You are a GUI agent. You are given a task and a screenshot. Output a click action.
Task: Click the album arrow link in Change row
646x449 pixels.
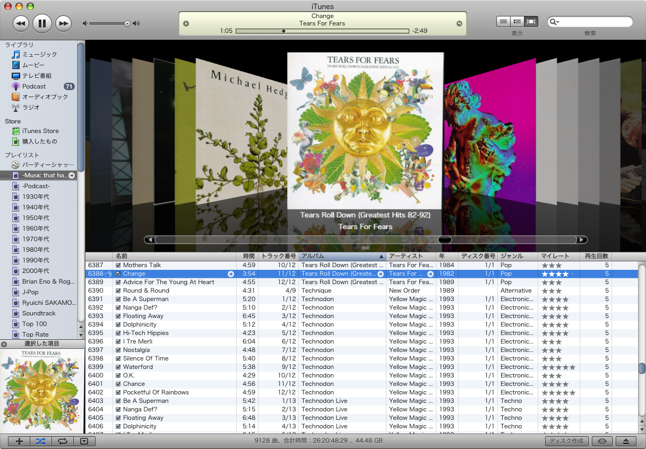pos(381,274)
